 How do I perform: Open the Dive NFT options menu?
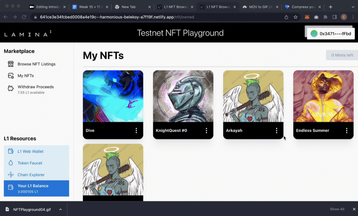(136, 130)
